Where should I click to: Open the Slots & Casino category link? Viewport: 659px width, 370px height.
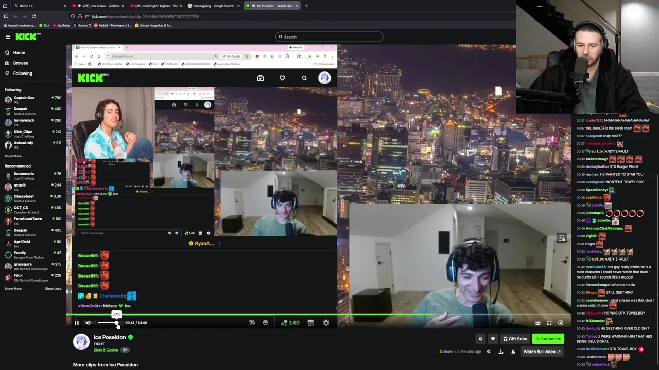106,350
